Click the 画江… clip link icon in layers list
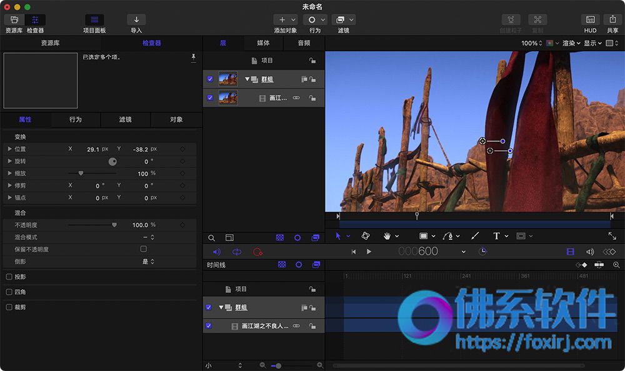The width and height of the screenshot is (625, 371). 296,97
